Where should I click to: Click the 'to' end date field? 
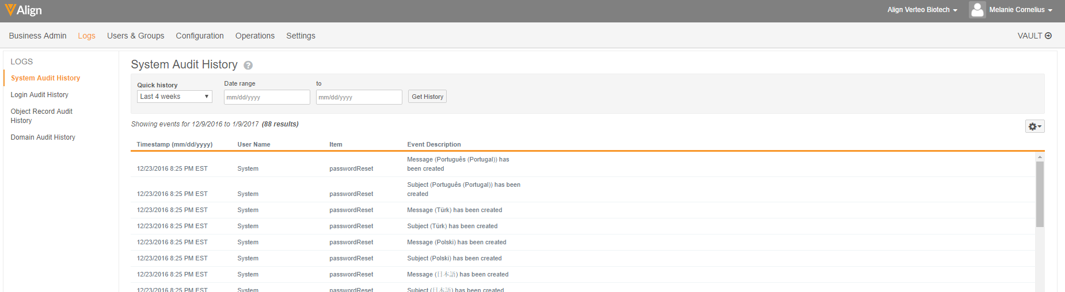pos(359,97)
